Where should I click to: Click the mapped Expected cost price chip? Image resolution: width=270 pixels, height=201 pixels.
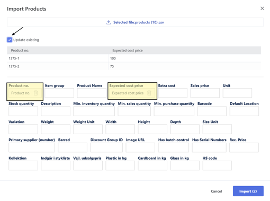click(132, 93)
